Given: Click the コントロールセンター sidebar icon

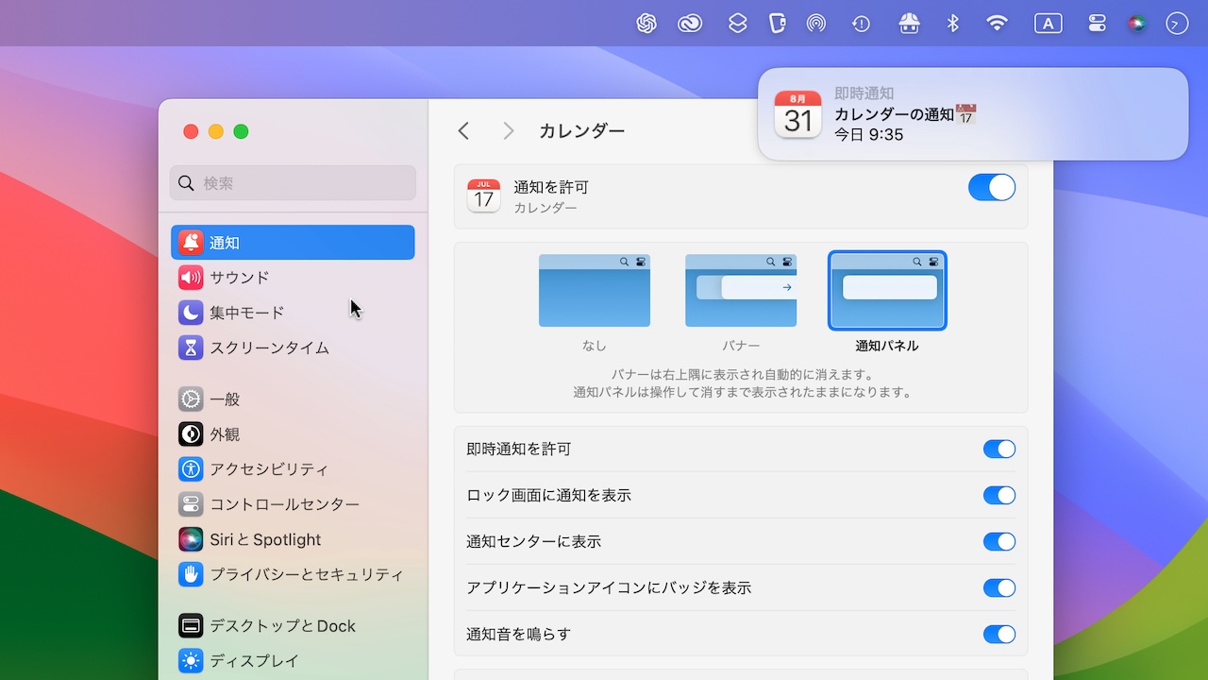Looking at the screenshot, I should point(191,504).
